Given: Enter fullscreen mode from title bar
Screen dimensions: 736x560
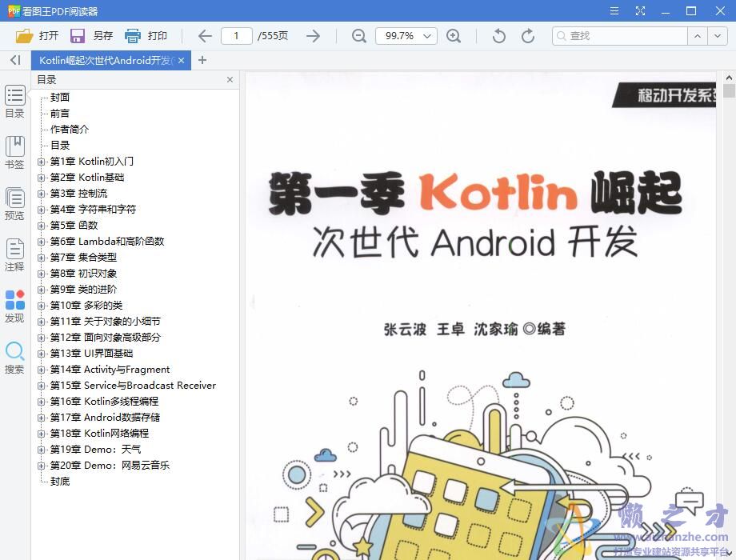Looking at the screenshot, I should 640,10.
